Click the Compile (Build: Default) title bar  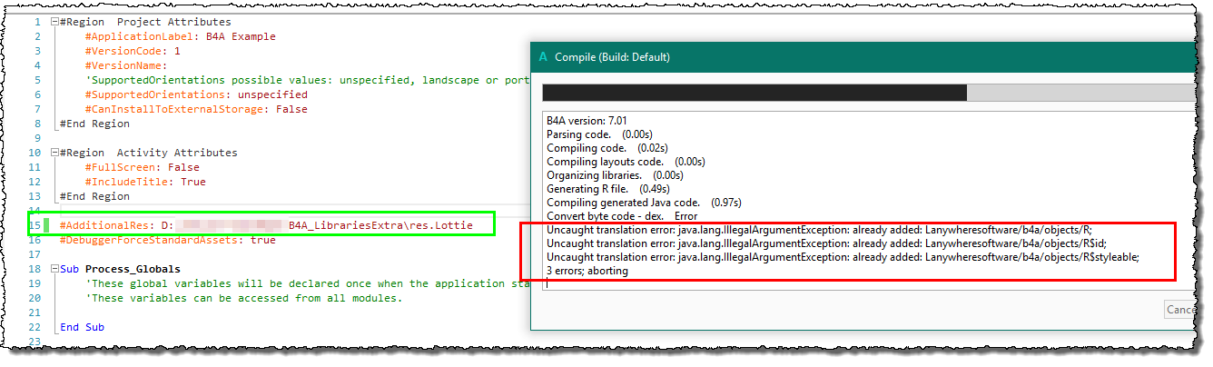click(864, 56)
